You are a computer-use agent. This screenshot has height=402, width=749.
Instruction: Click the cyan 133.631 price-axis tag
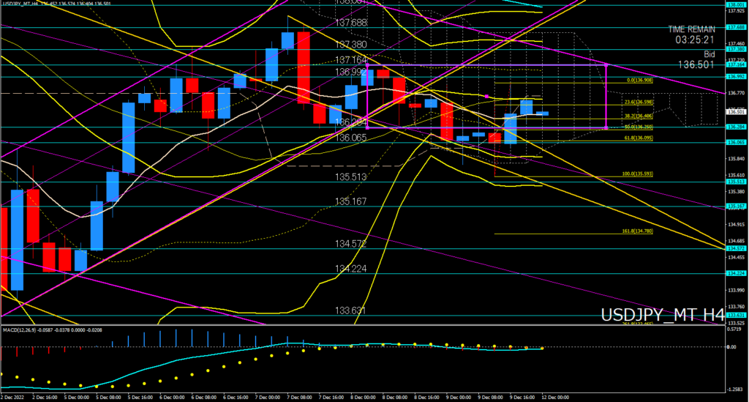736,316
